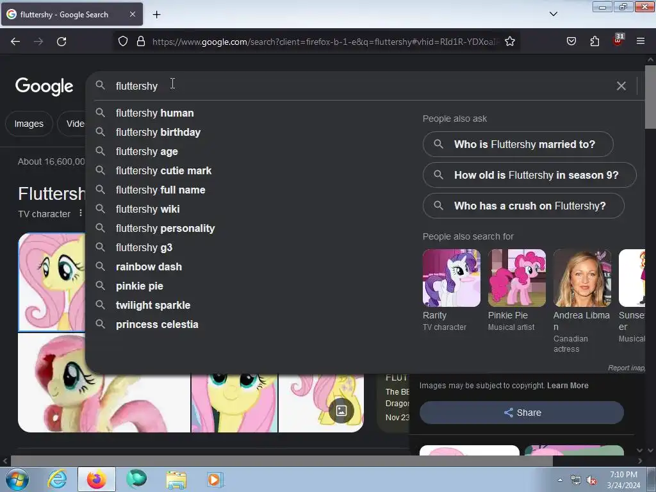Open the list all tabs chevron
Viewport: 656px width, 492px height.
(553, 14)
